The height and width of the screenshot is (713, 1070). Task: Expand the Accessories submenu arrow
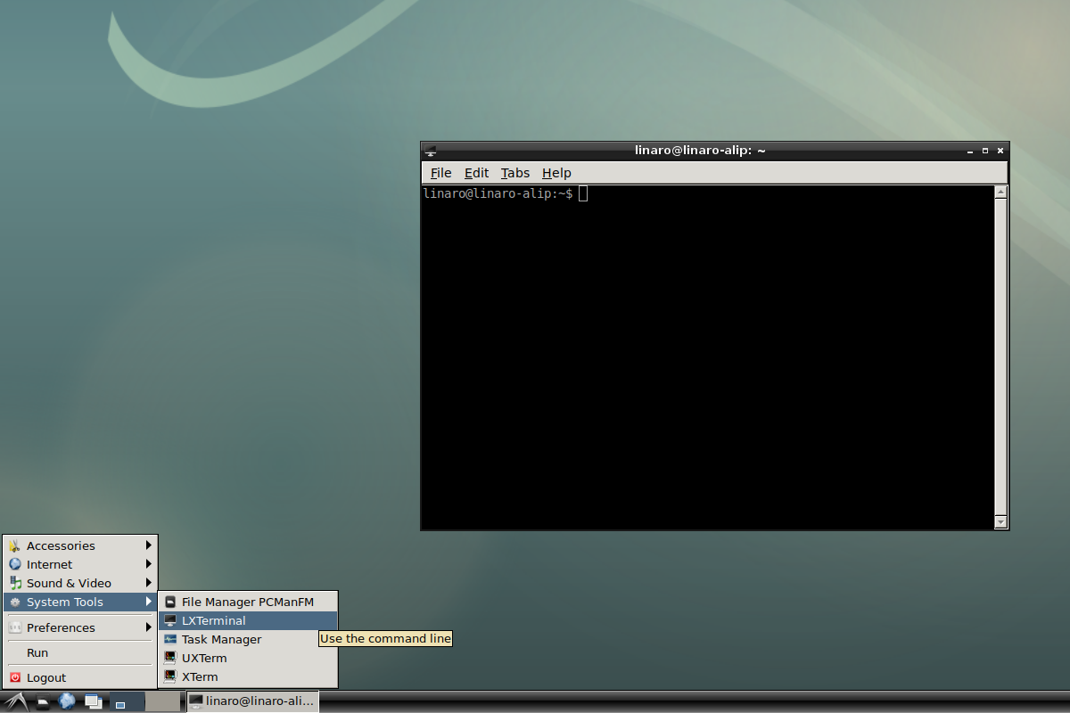(x=149, y=545)
